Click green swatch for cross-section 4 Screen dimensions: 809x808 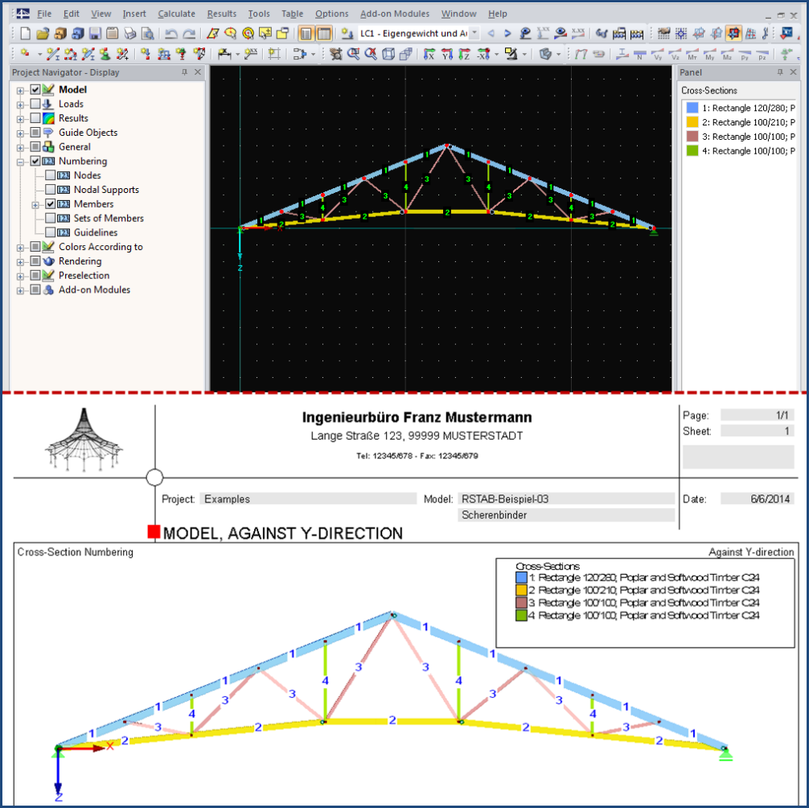pos(692,150)
